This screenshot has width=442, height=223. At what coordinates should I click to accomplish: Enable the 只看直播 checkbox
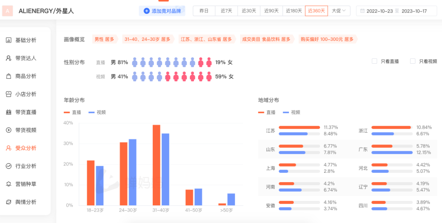(x=374, y=61)
